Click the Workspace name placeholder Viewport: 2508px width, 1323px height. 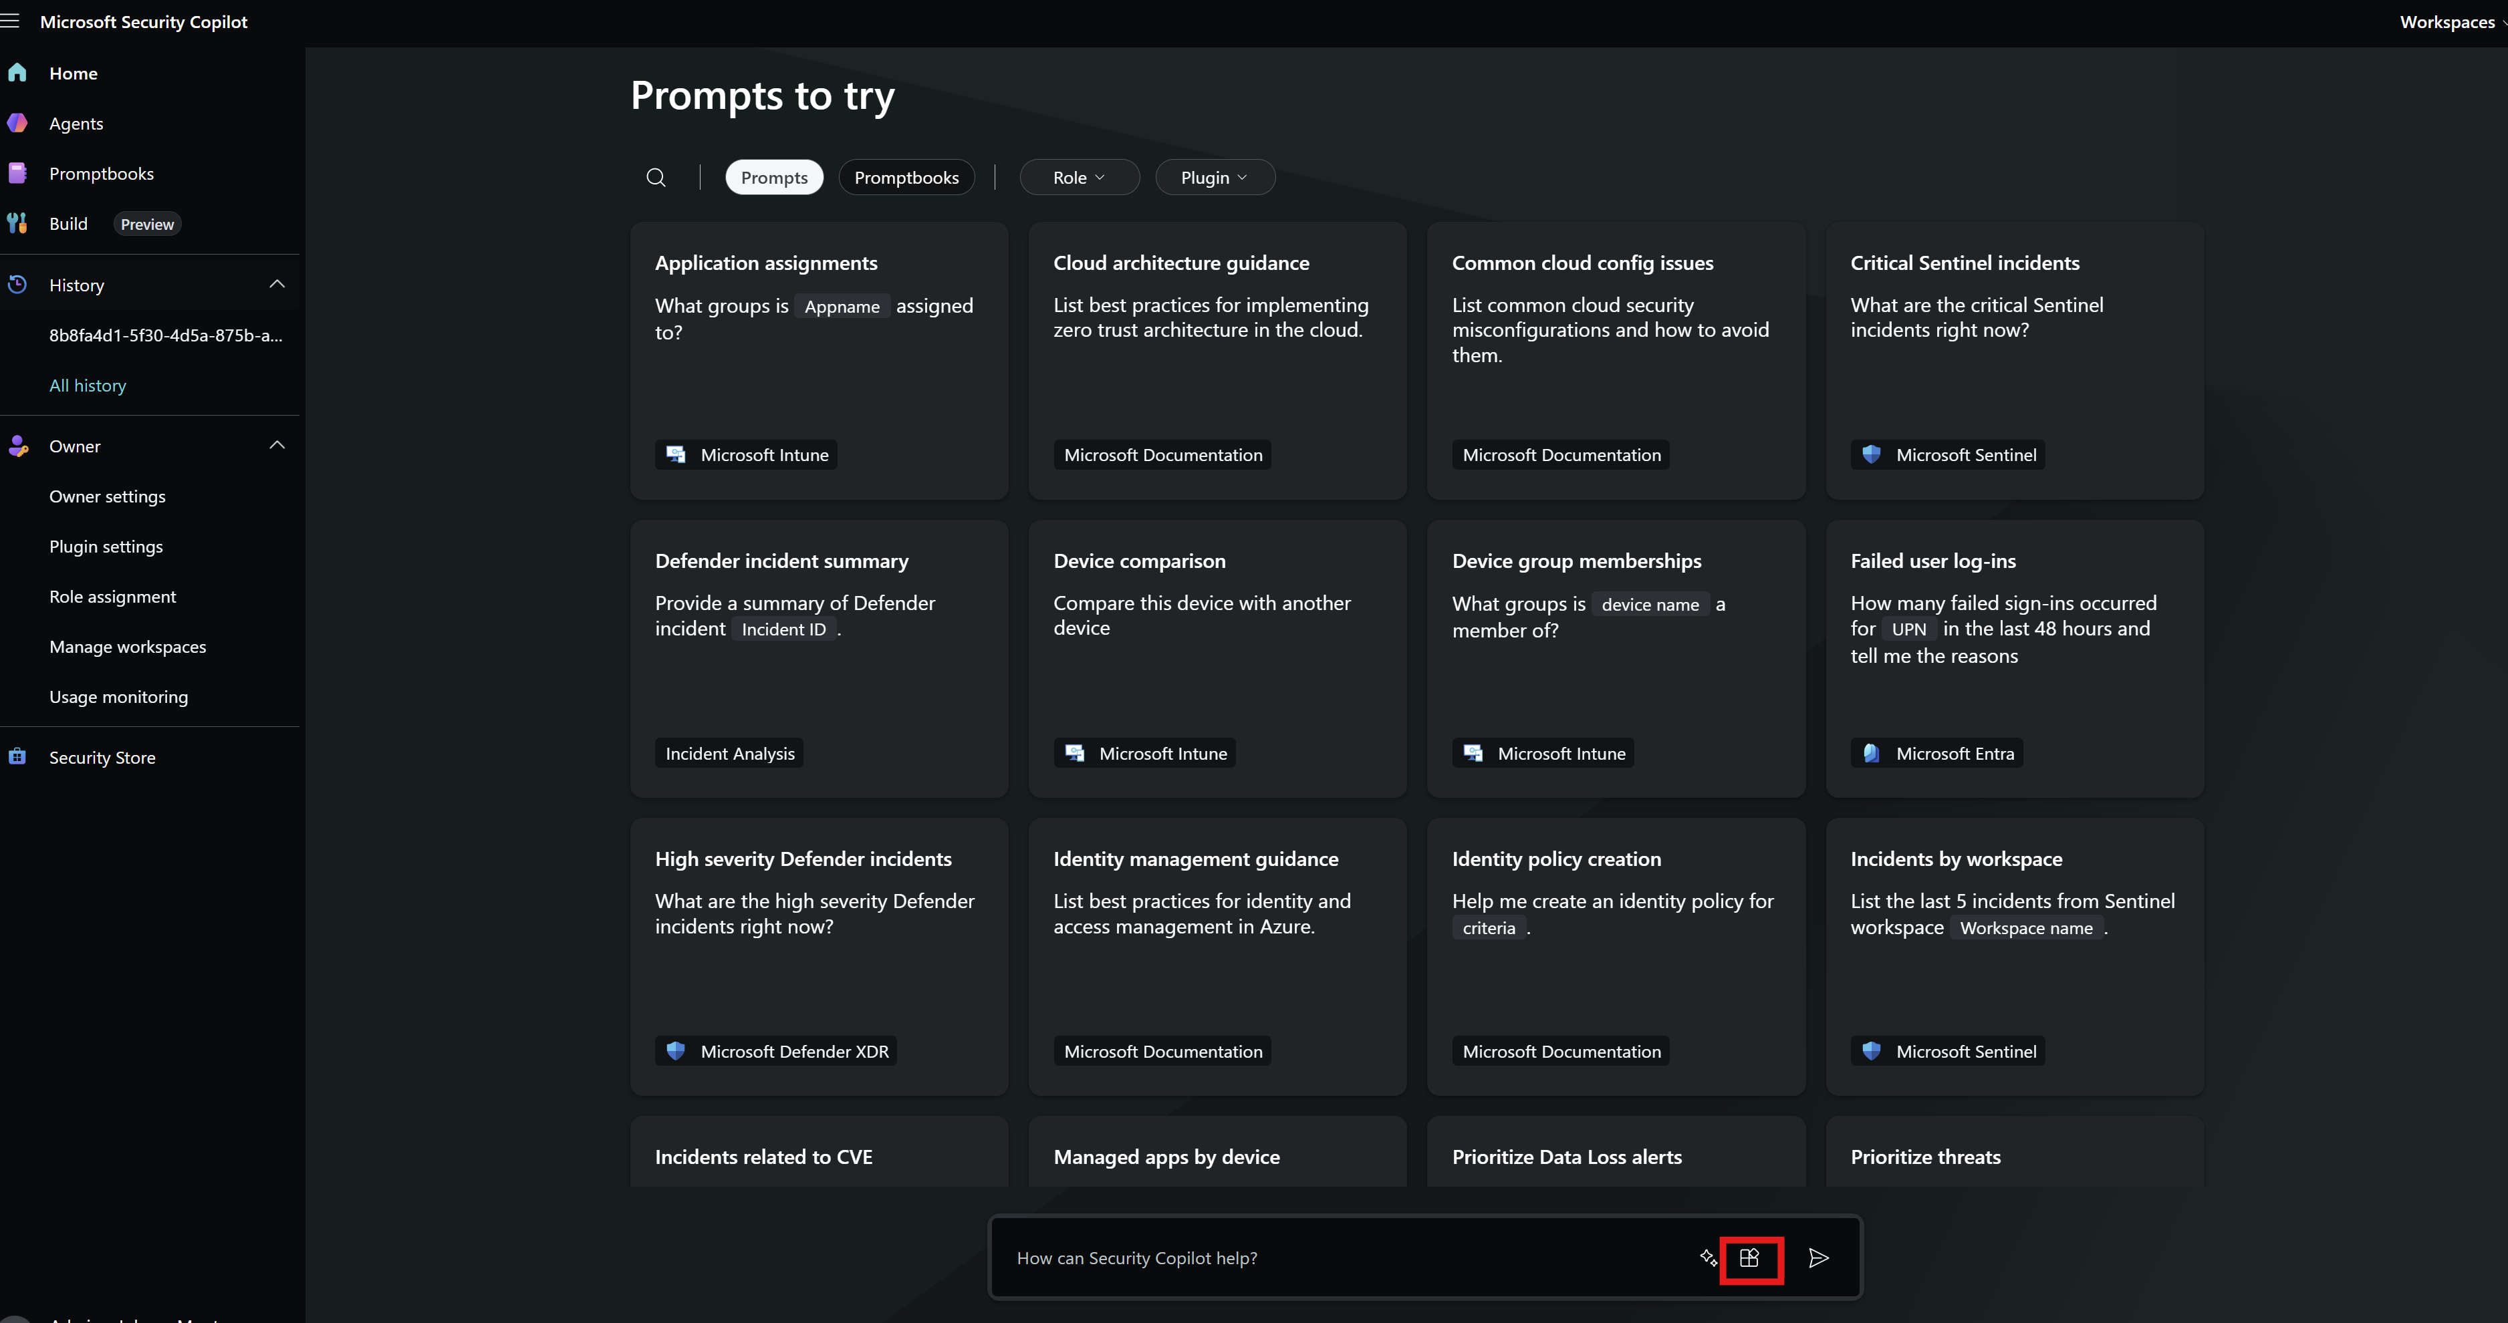pyautogui.click(x=2026, y=929)
